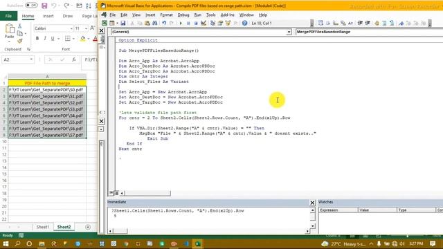Undo last edit in the VBA editor
The height and width of the screenshot is (249, 443).
click(x=164, y=23)
